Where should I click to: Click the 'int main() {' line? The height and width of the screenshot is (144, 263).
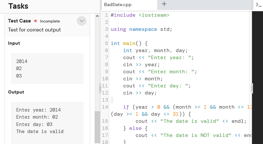129,43
